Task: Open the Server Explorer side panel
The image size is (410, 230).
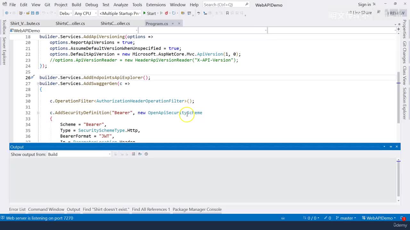Action: click(4, 51)
